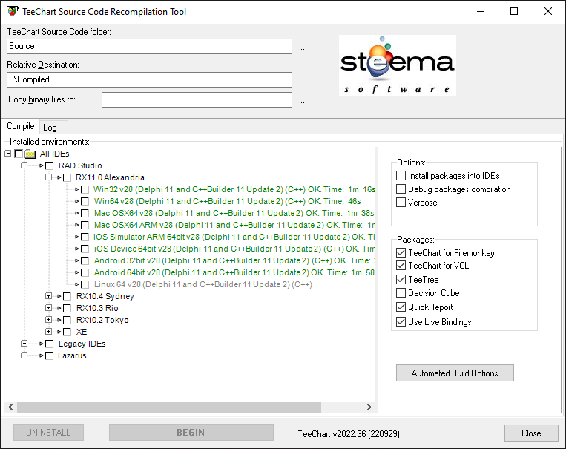Uncheck TeeChart for Firemonkey package
This screenshot has width=566, height=449.
pyautogui.click(x=401, y=252)
